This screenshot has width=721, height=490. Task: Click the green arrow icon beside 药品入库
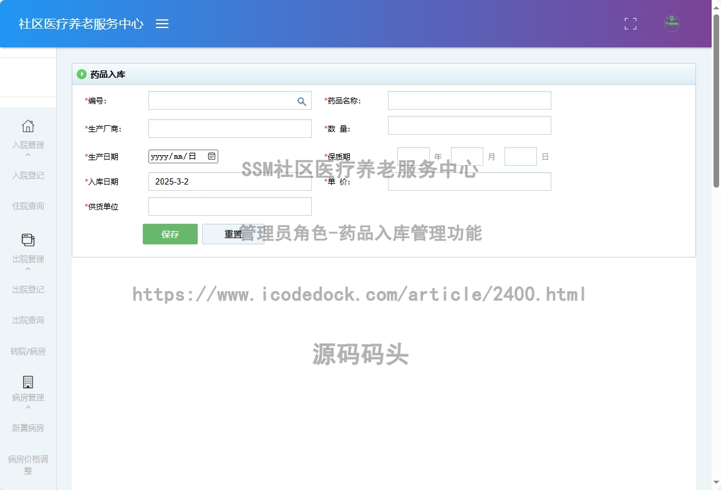pos(81,74)
